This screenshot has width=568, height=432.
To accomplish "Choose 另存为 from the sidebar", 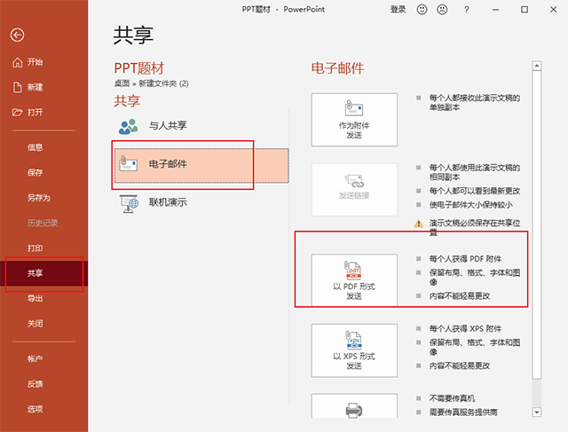I will 39,198.
